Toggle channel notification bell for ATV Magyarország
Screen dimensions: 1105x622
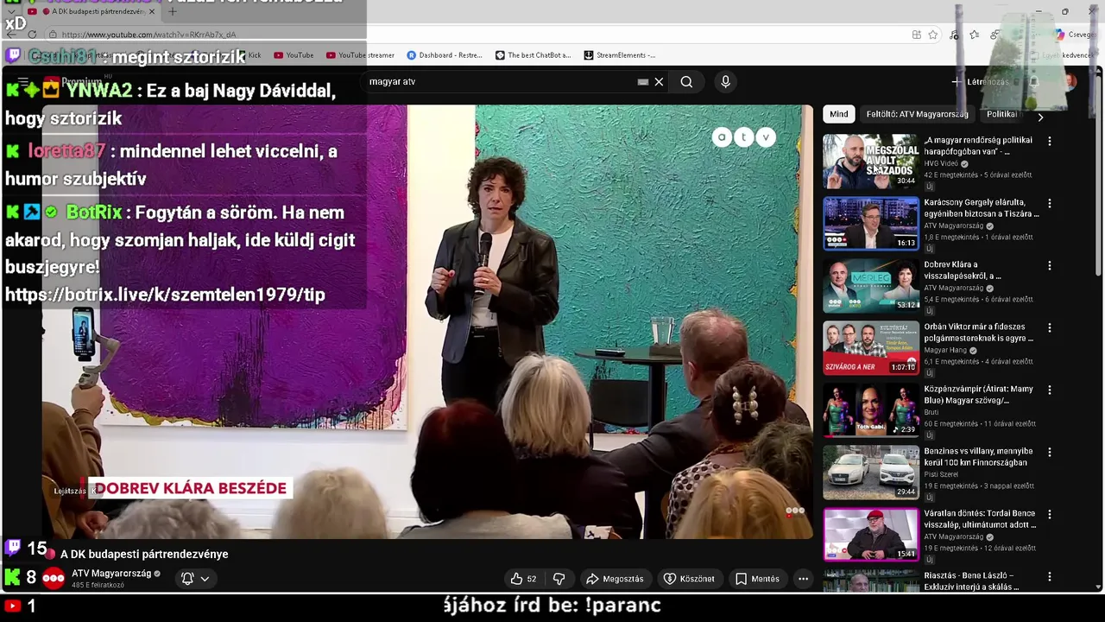pos(186,579)
